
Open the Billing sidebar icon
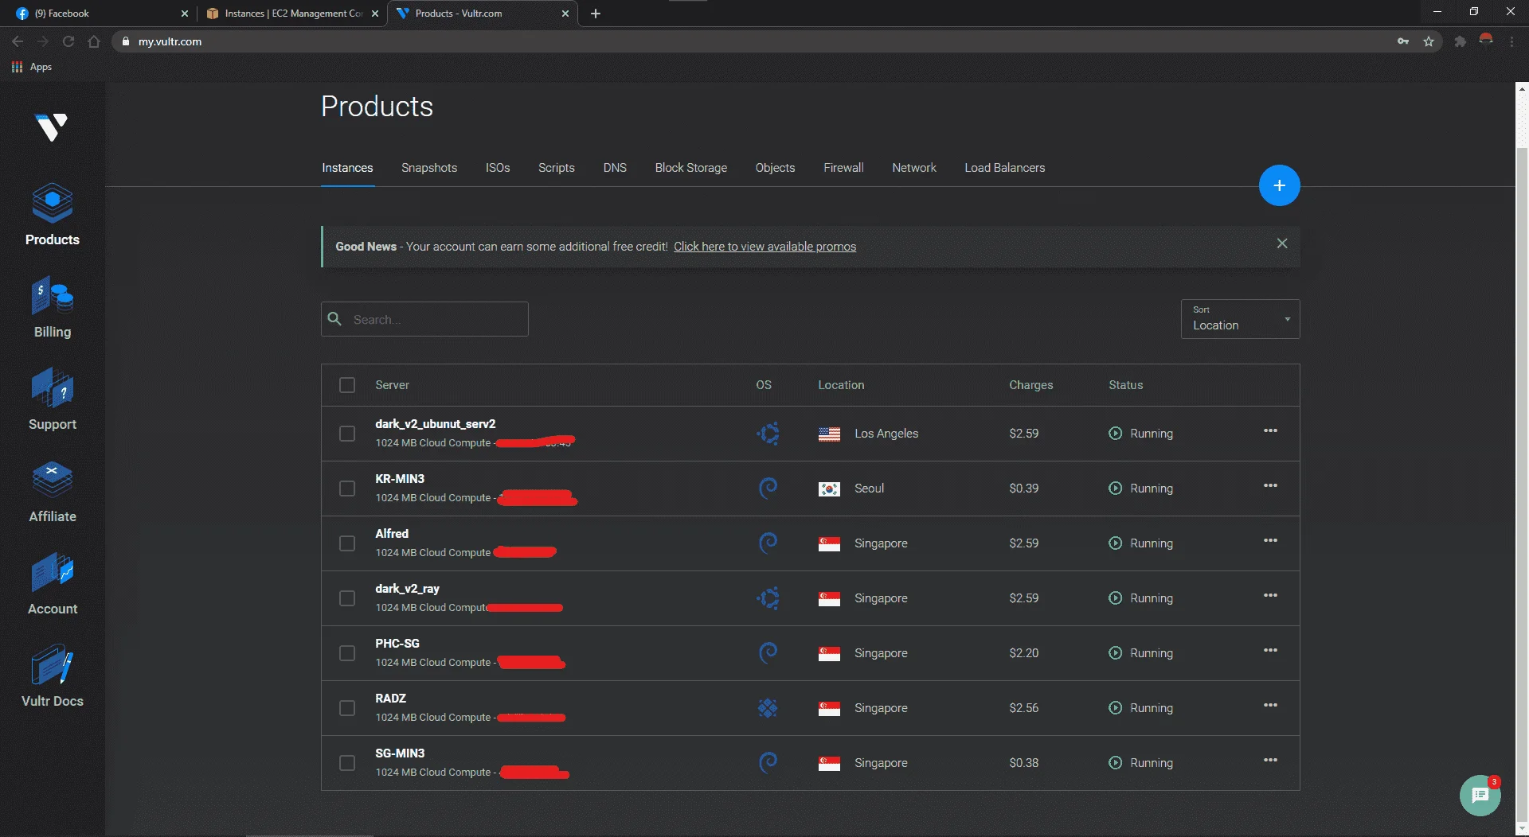(53, 296)
